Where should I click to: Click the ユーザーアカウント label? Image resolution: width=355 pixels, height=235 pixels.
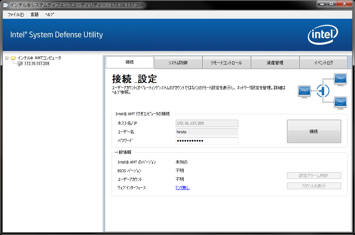tap(130, 179)
